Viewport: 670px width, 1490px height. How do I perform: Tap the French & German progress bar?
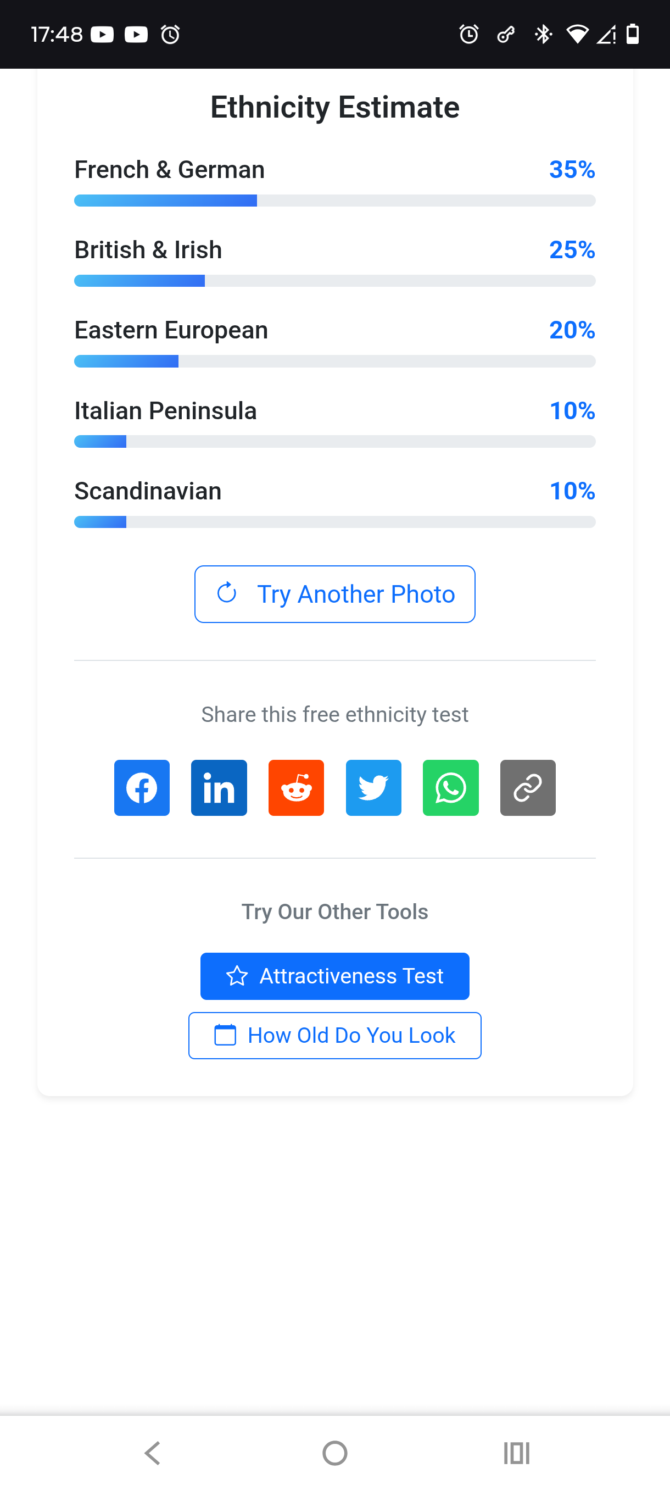coord(334,201)
